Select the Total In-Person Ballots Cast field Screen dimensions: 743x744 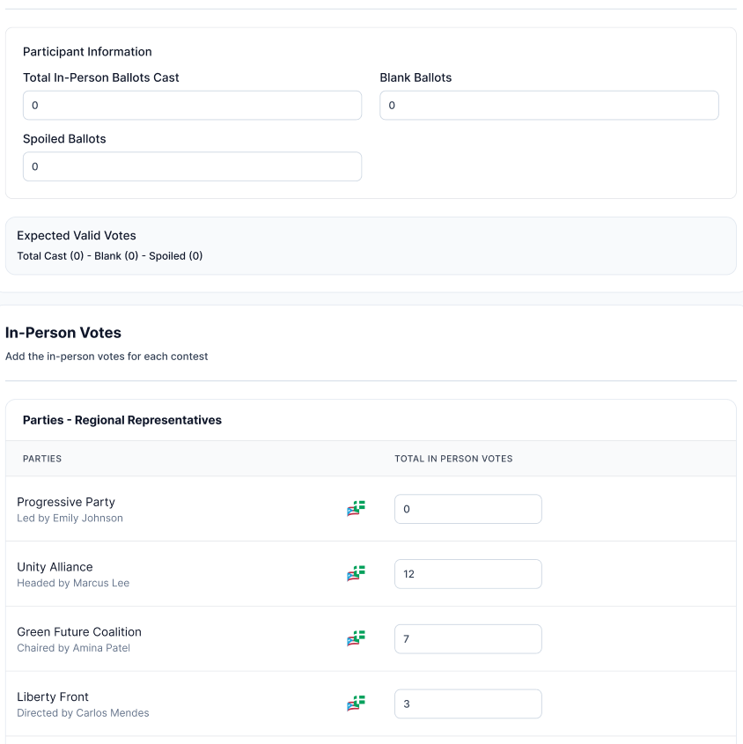click(192, 105)
